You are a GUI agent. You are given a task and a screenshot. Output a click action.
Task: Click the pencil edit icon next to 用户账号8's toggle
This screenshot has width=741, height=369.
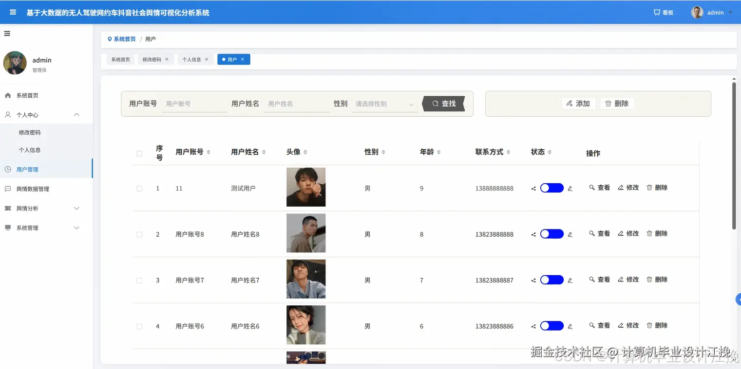(x=570, y=234)
